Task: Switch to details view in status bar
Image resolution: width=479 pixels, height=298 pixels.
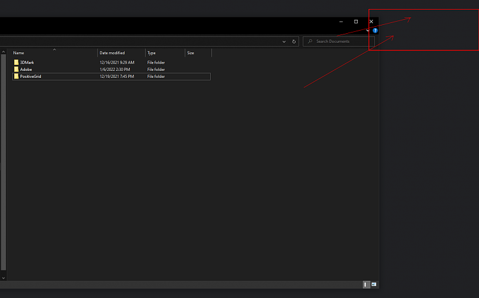Action: pyautogui.click(x=366, y=284)
